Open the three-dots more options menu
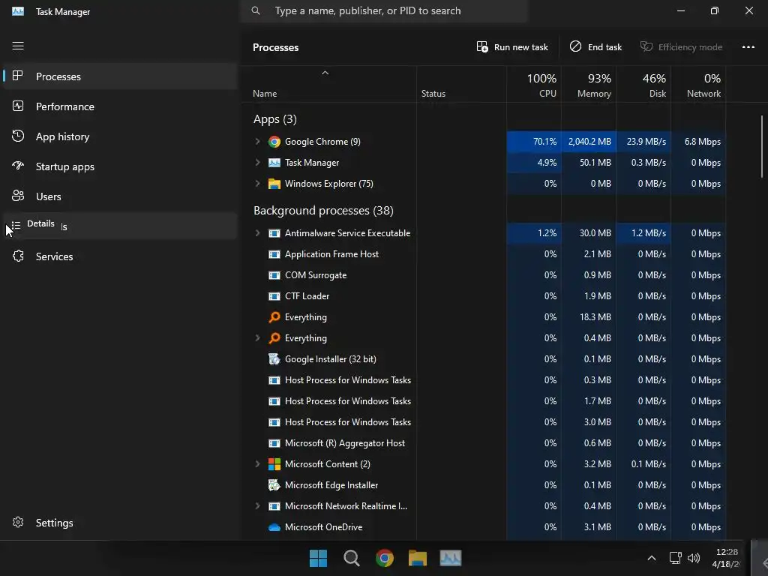Image resolution: width=768 pixels, height=576 pixels. pos(748,47)
